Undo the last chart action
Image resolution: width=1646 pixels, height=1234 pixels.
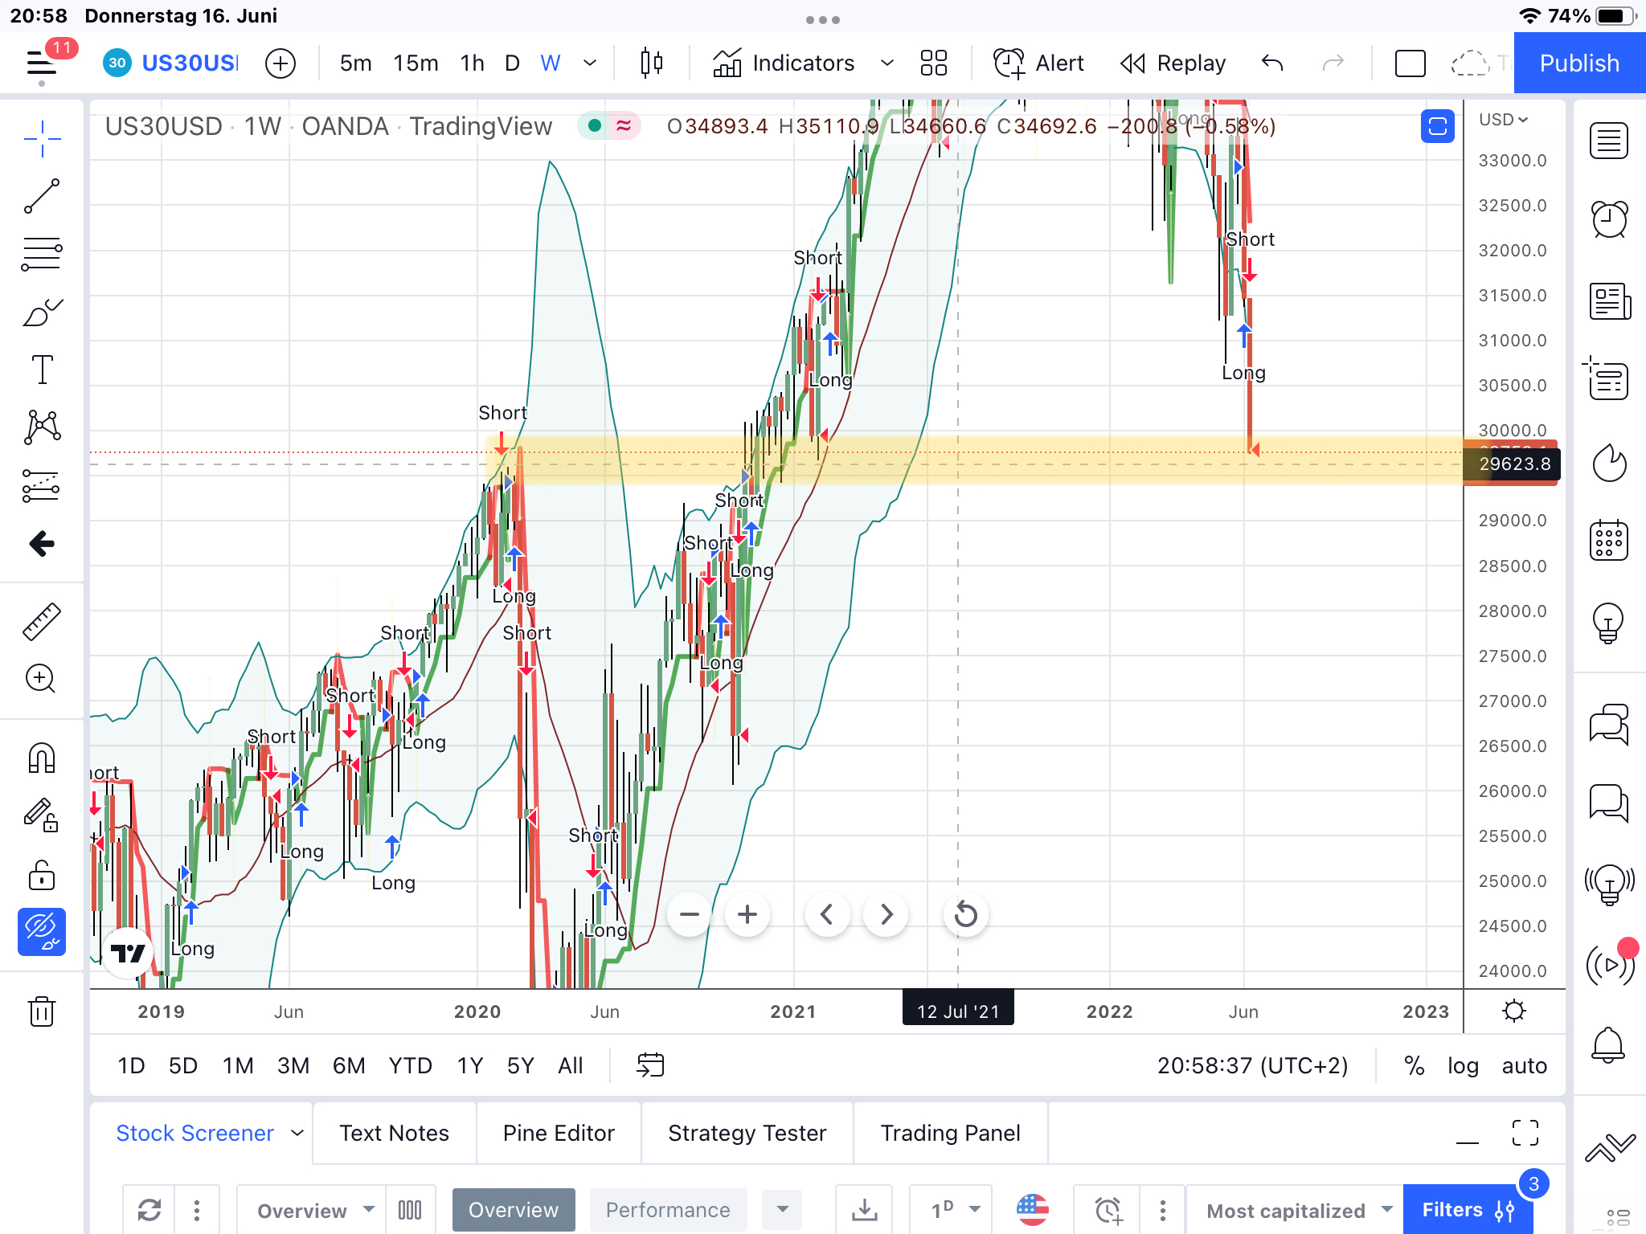[x=1272, y=63]
